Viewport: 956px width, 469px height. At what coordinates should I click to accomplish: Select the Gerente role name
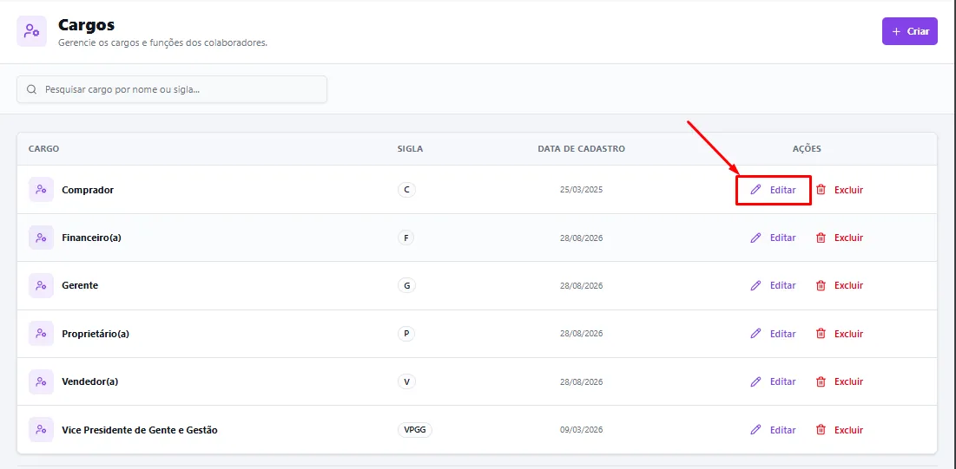[x=80, y=285]
